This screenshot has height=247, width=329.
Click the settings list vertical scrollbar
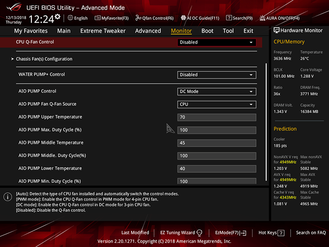click(266, 122)
